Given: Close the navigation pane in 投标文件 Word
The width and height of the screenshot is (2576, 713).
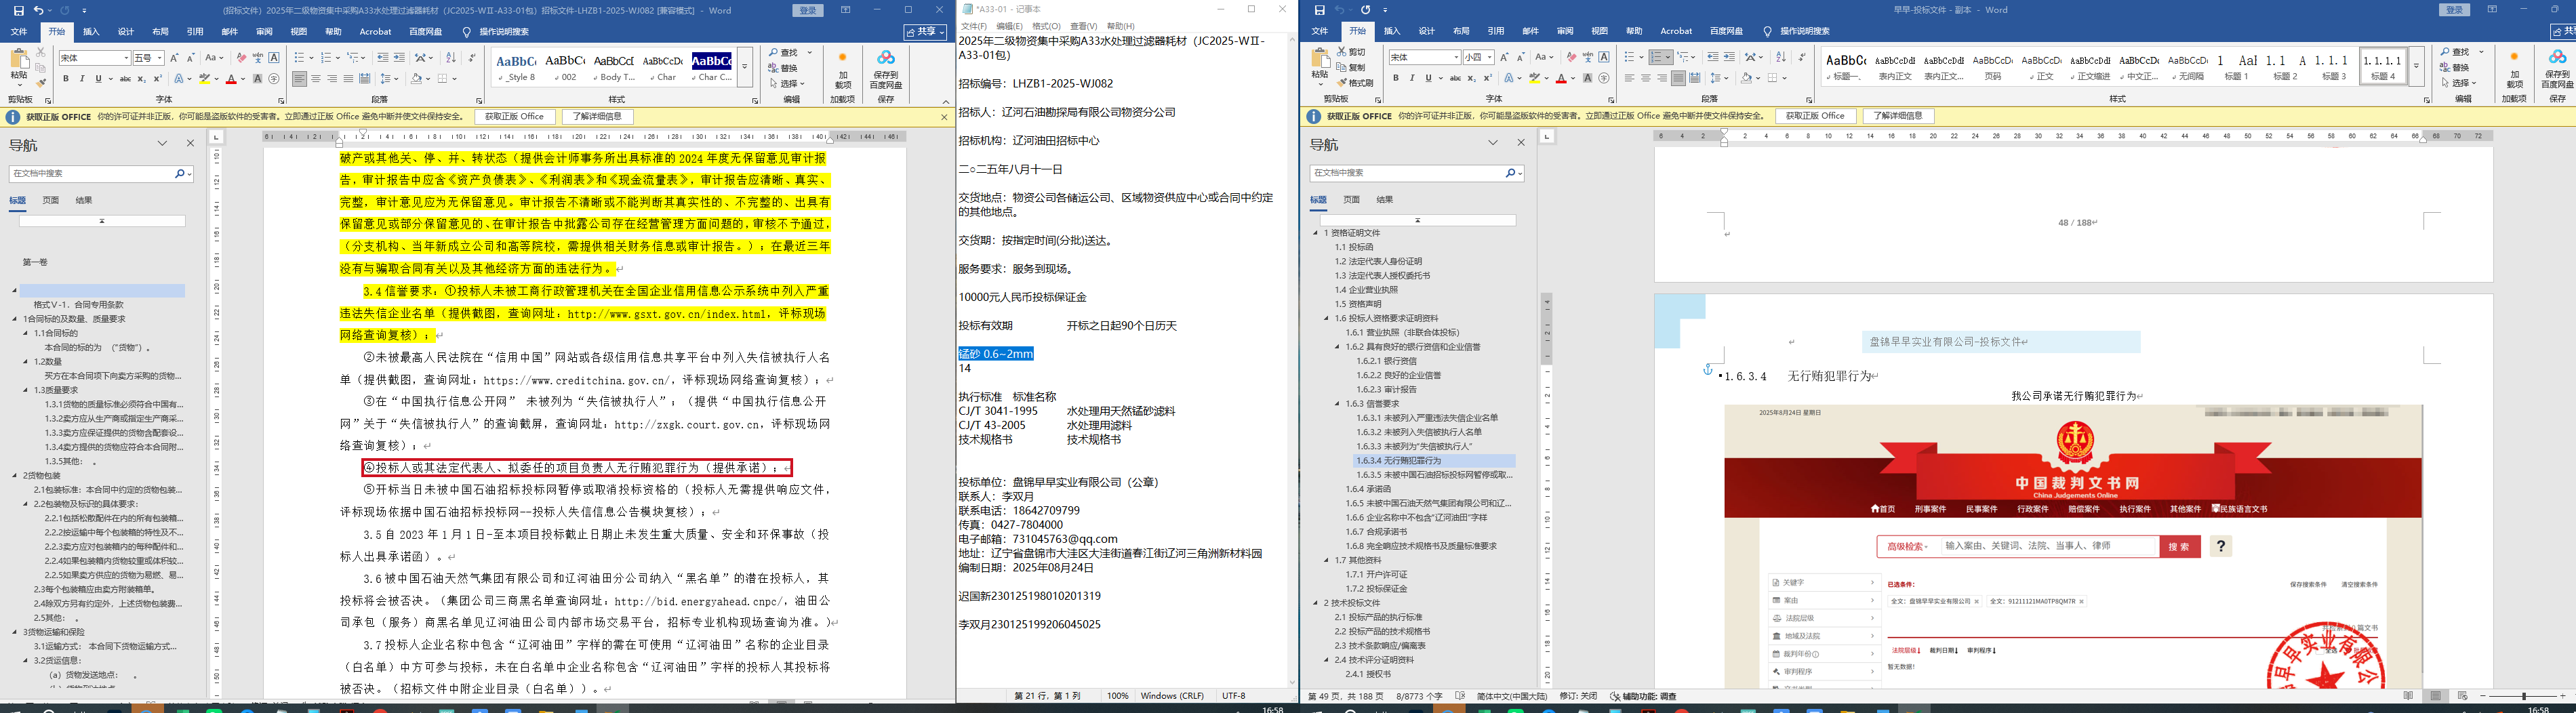Looking at the screenshot, I should [1521, 143].
